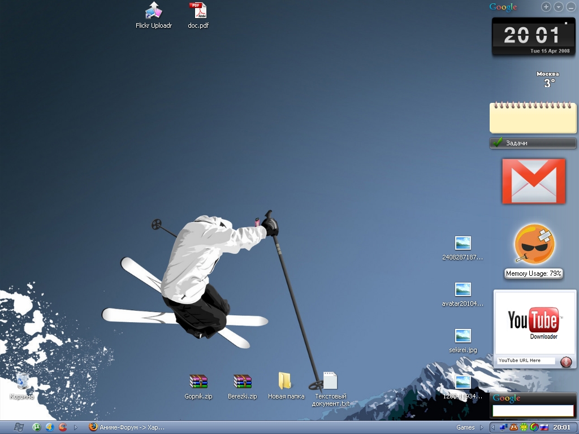Click the YouTube URL Here input field
579x434 pixels.
point(525,361)
